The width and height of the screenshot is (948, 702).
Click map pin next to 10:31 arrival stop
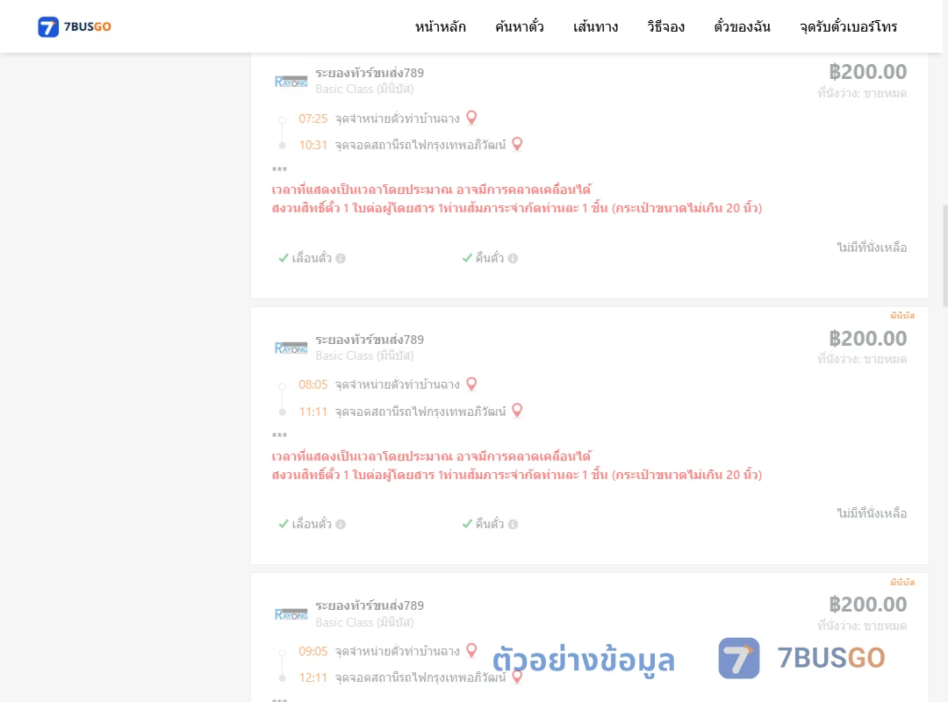coord(517,145)
